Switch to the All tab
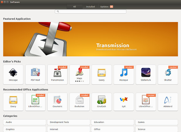 pyautogui.click(x=75, y=7)
